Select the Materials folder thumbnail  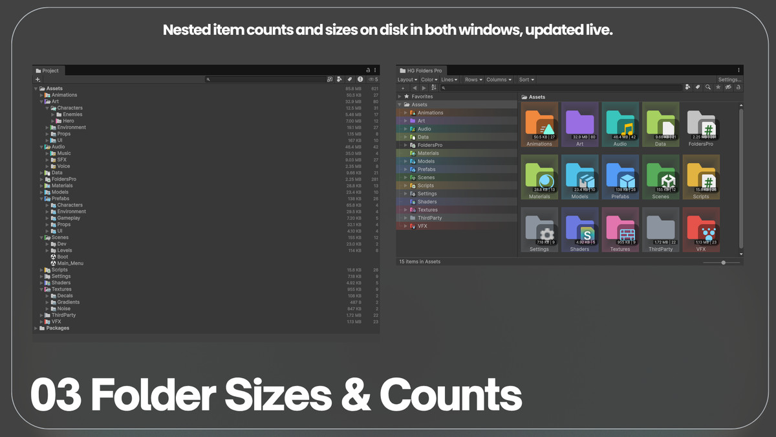click(539, 177)
